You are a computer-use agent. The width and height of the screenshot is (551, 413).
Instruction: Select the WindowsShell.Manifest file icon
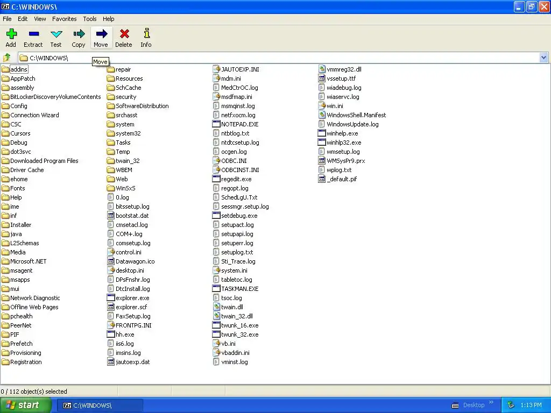[x=322, y=115]
